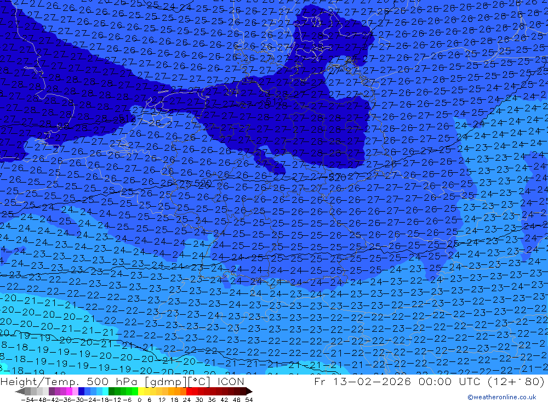The height and width of the screenshot is (402, 548).
Task: Click the (12+180) forecast hour text
Action: 516,381
